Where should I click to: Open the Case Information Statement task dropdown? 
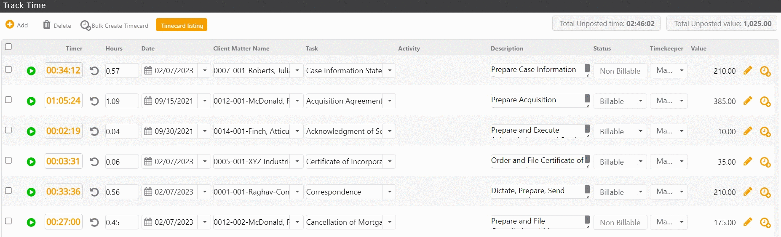[390, 71]
